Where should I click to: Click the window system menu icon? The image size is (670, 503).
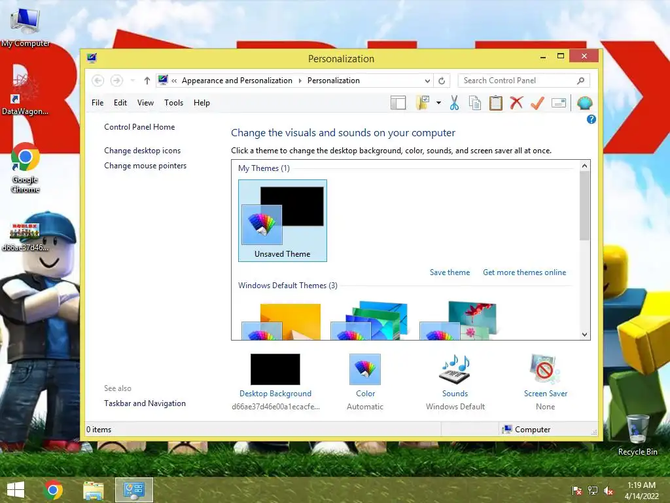click(92, 58)
